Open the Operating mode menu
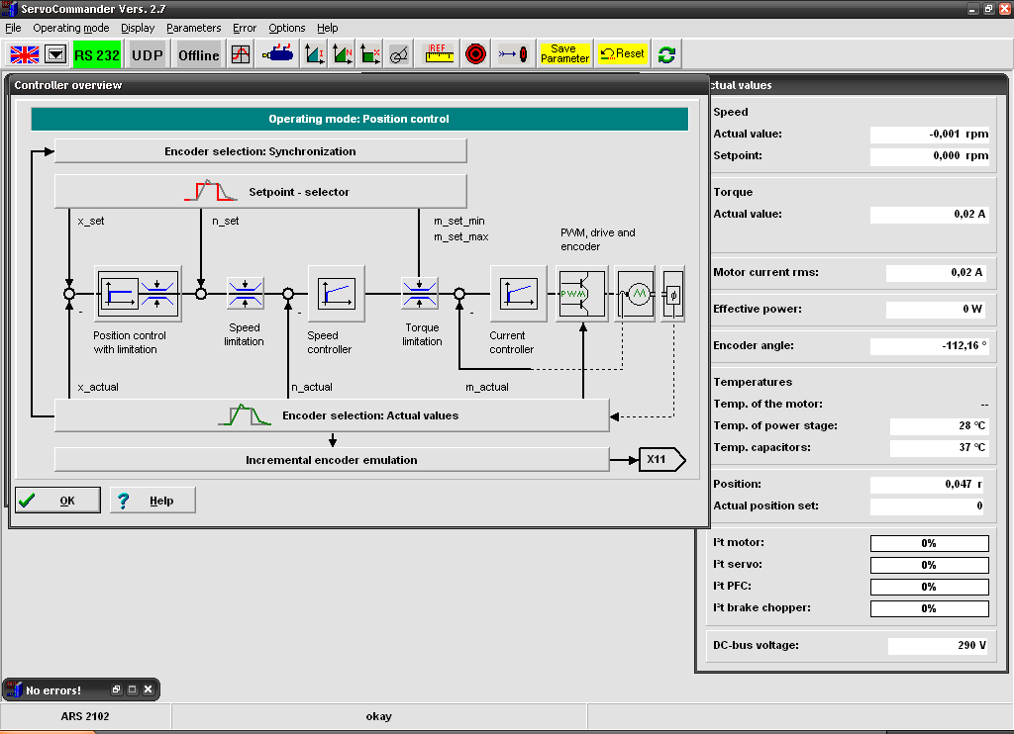 [71, 28]
